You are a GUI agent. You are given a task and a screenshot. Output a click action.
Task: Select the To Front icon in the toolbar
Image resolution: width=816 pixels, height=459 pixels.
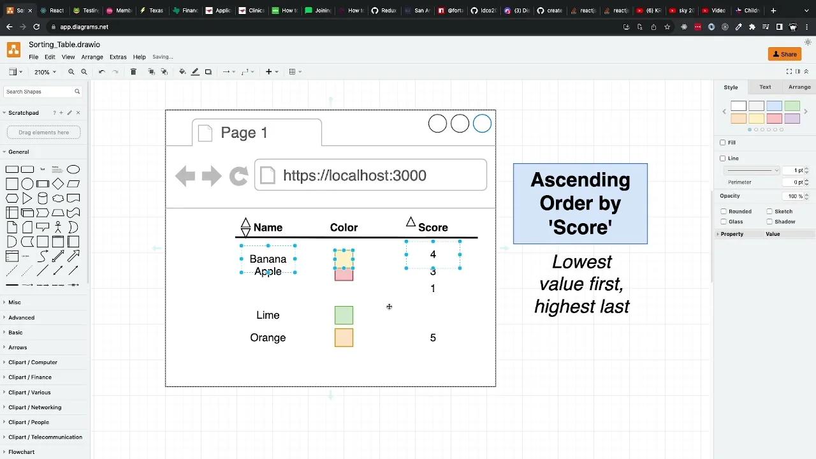(x=152, y=71)
